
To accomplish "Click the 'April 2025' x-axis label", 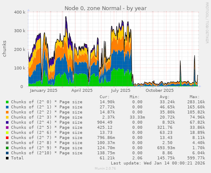I will [x=82, y=91].
